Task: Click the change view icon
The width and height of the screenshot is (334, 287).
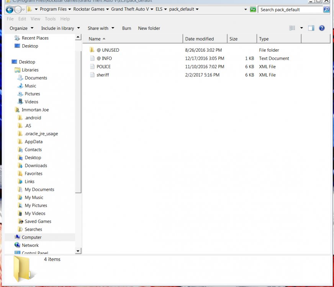Action: (292, 28)
